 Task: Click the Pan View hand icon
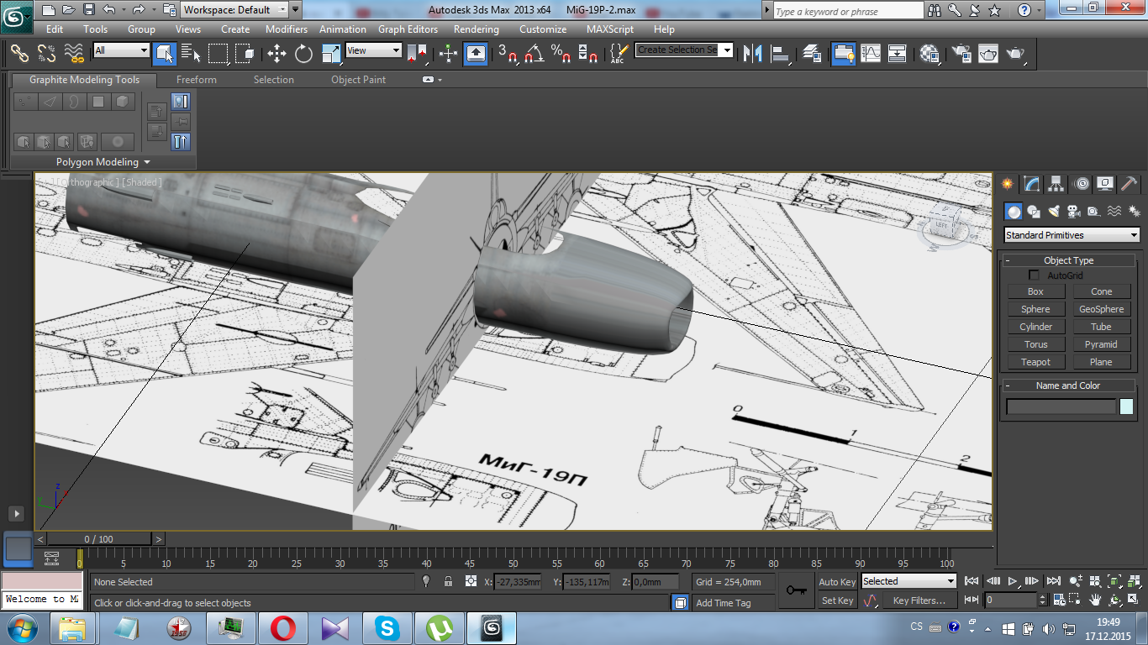pos(1095,600)
